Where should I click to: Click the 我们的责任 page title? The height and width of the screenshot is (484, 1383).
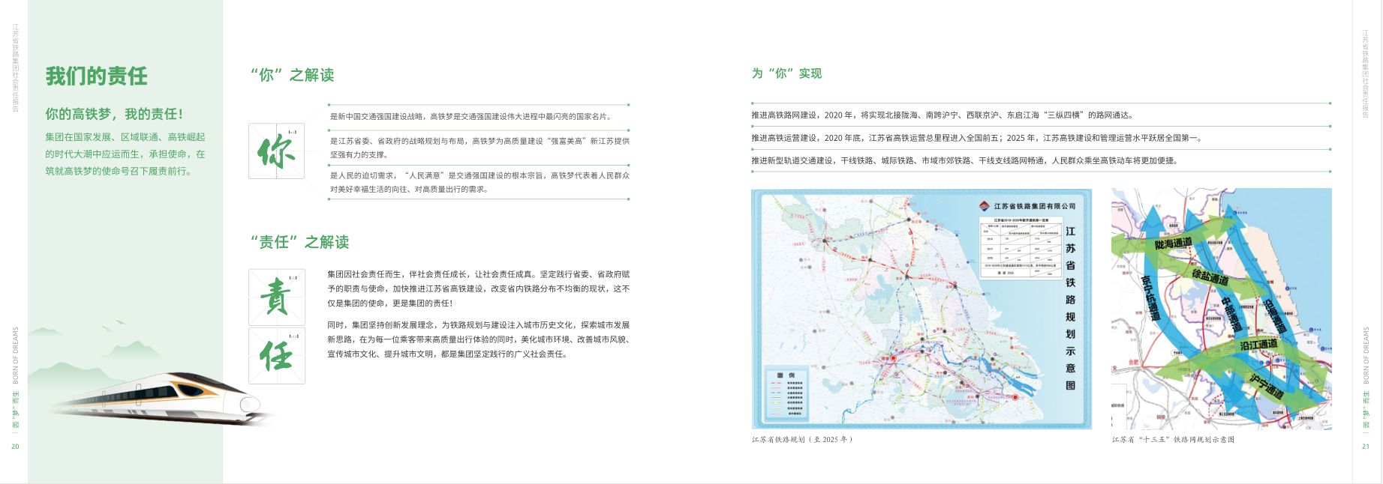97,76
